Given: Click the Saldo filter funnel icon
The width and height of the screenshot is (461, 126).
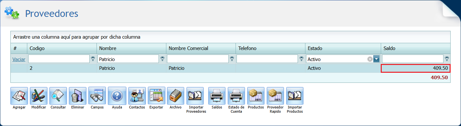Looking at the screenshot, I should [447, 59].
